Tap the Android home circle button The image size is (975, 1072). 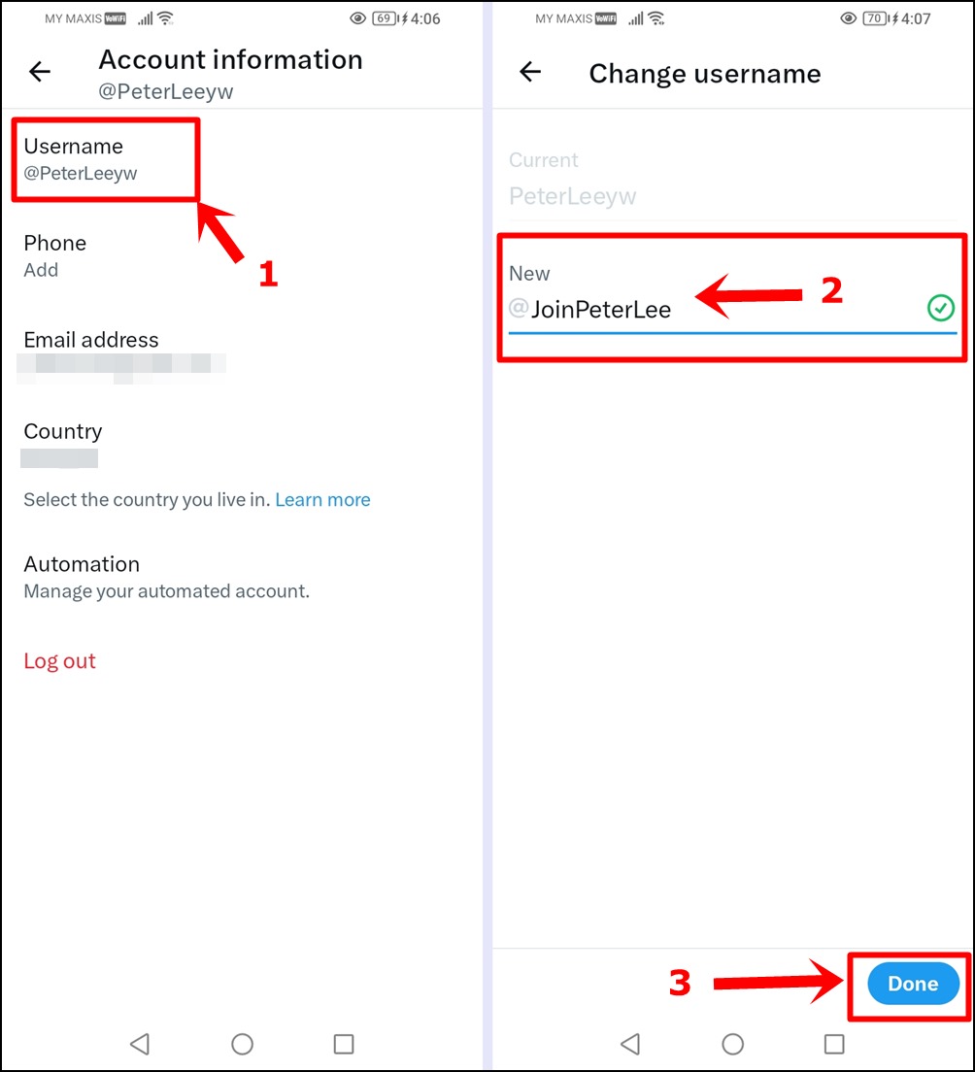tap(242, 1044)
